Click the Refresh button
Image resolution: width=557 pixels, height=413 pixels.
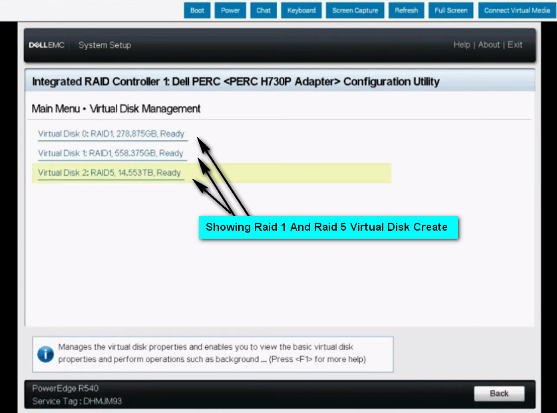406,10
